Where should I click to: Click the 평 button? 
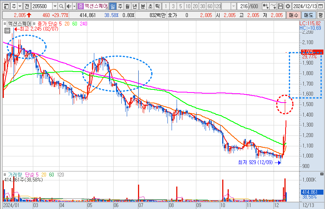tap(321, 15)
